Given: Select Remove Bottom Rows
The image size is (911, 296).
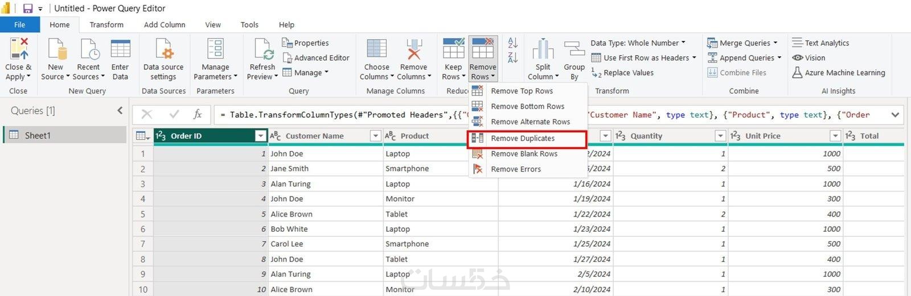Looking at the screenshot, I should [x=528, y=106].
